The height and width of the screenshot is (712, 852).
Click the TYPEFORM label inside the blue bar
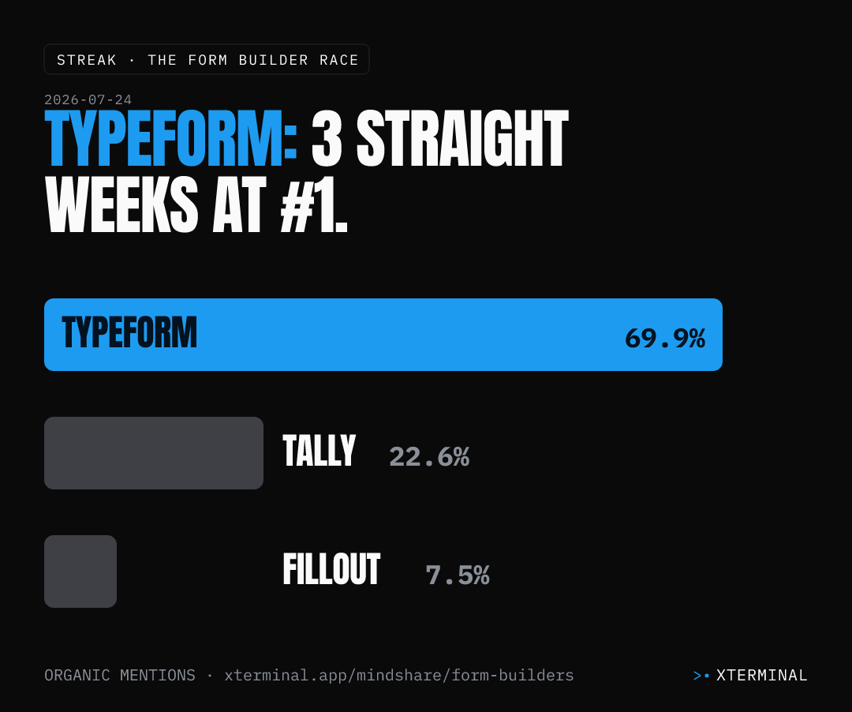click(x=129, y=332)
